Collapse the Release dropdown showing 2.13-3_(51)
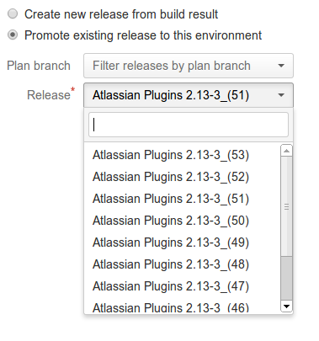 point(189,95)
